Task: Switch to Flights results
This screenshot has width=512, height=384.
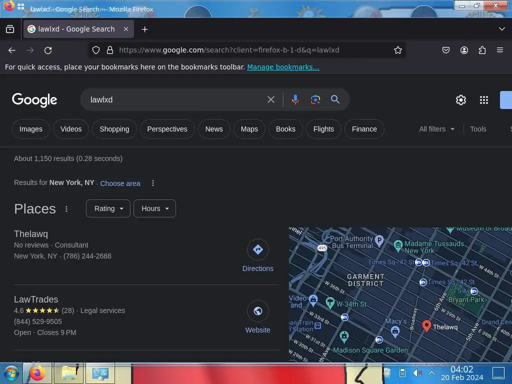Action: [323, 129]
